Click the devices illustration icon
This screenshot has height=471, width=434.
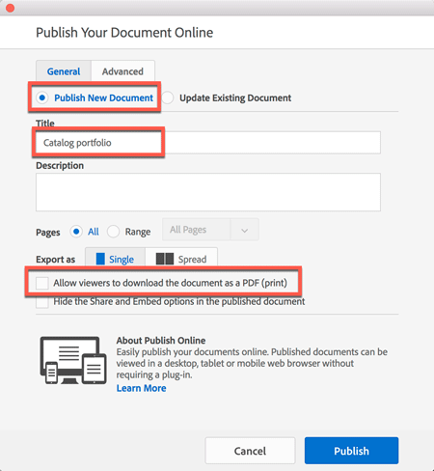click(x=73, y=360)
